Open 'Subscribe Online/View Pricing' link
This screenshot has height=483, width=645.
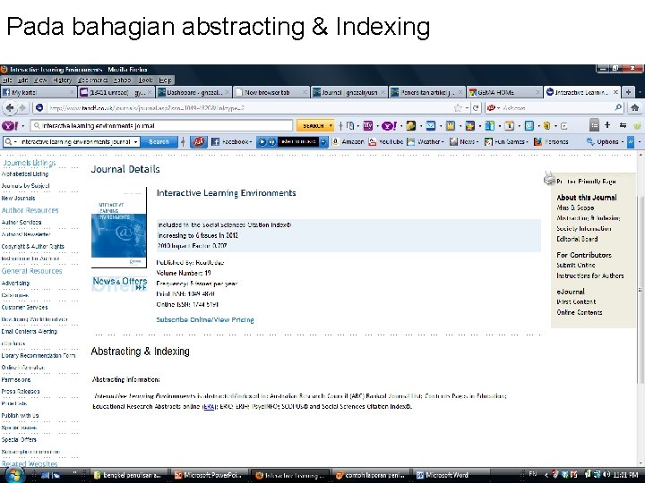205,319
